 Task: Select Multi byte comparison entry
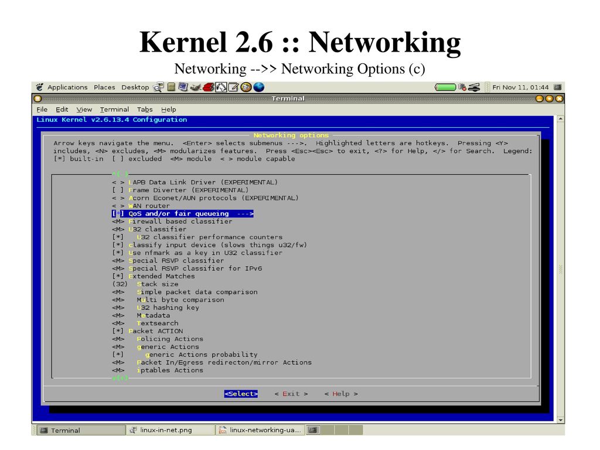(168, 299)
